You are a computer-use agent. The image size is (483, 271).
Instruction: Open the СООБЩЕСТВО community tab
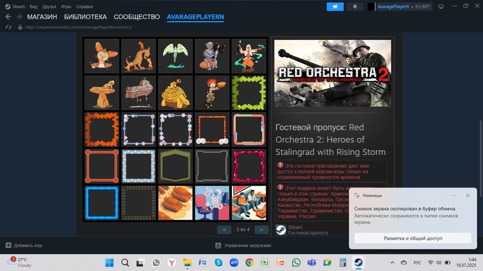click(137, 17)
